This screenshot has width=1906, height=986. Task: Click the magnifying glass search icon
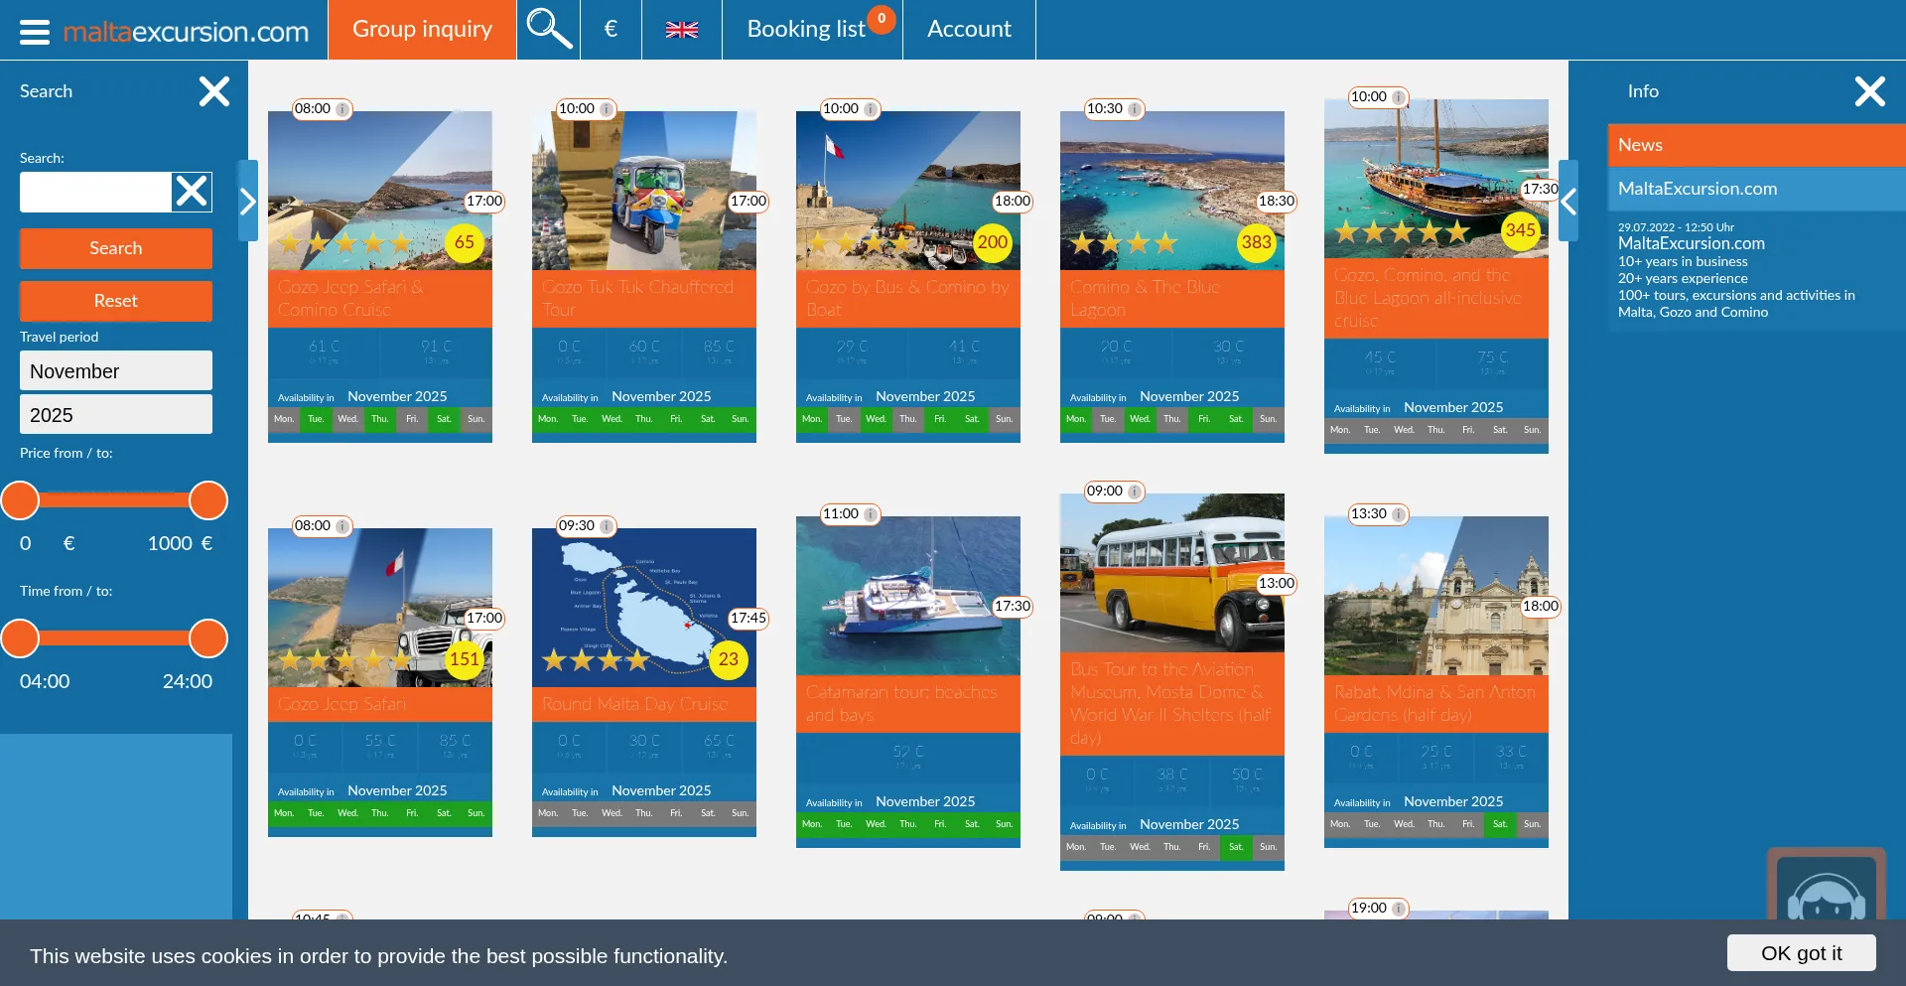click(x=548, y=29)
